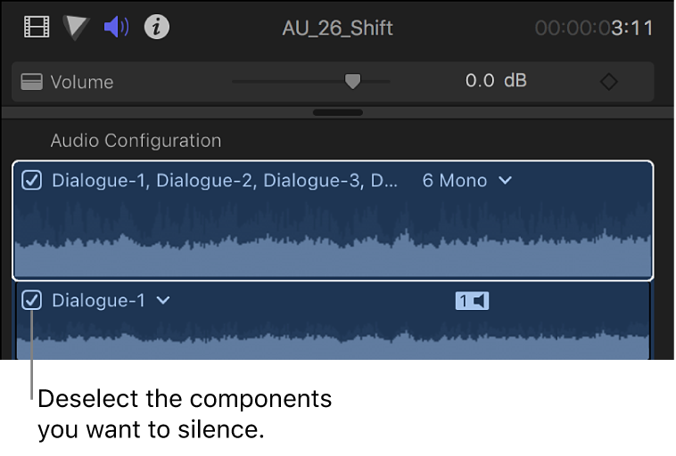676x456 pixels.
Task: Add a keyframe with the Volume diamond
Action: pos(608,82)
